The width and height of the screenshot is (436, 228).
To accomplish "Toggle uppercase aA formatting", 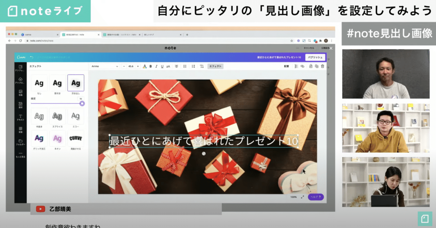I will click(168, 66).
